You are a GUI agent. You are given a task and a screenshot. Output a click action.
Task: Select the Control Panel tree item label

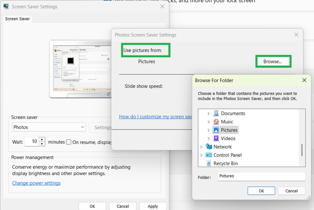227,155
